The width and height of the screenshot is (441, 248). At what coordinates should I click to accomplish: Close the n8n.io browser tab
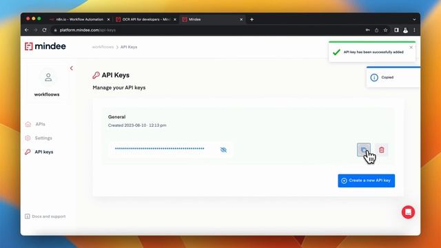coord(109,19)
